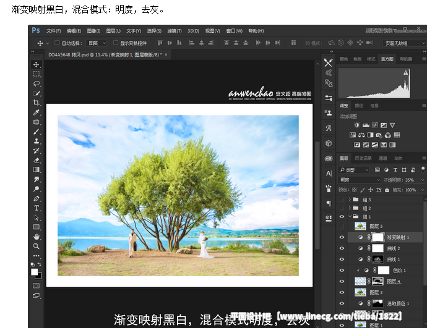Add a Levels adjustment from the histogram icon
The width and height of the screenshot is (427, 328).
tap(366, 125)
